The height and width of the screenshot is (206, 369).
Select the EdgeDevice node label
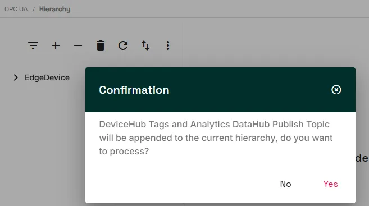coord(47,77)
